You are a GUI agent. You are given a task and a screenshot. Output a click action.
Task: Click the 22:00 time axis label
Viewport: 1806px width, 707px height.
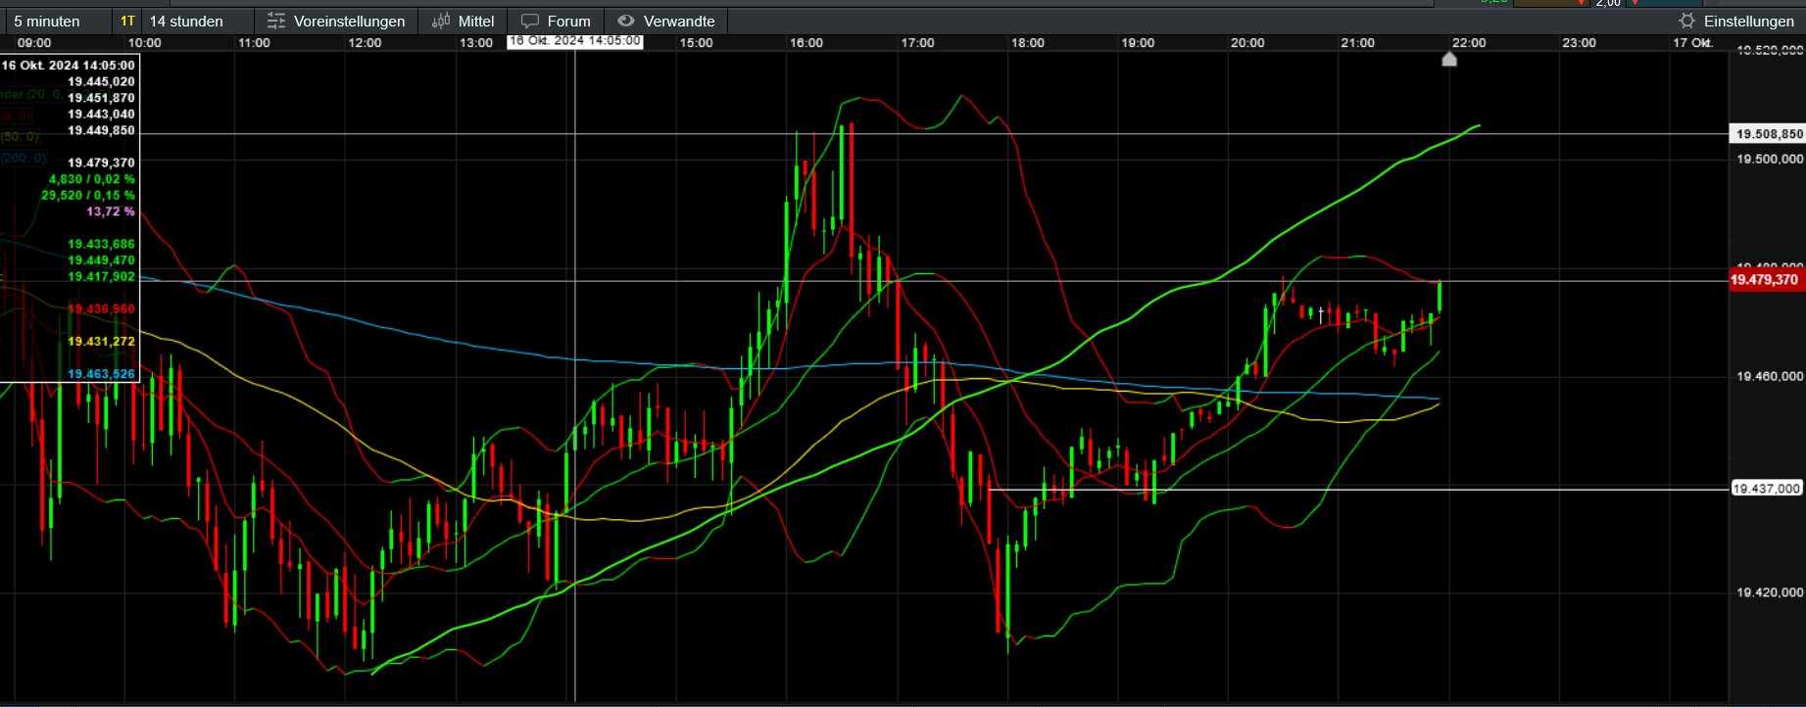click(x=1469, y=43)
